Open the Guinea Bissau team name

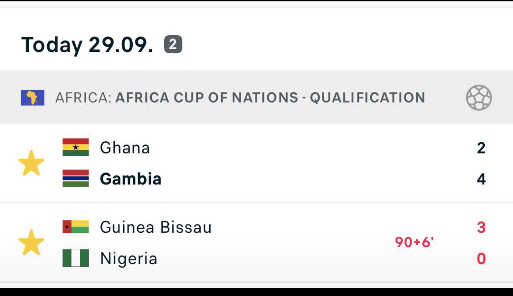[x=156, y=227]
